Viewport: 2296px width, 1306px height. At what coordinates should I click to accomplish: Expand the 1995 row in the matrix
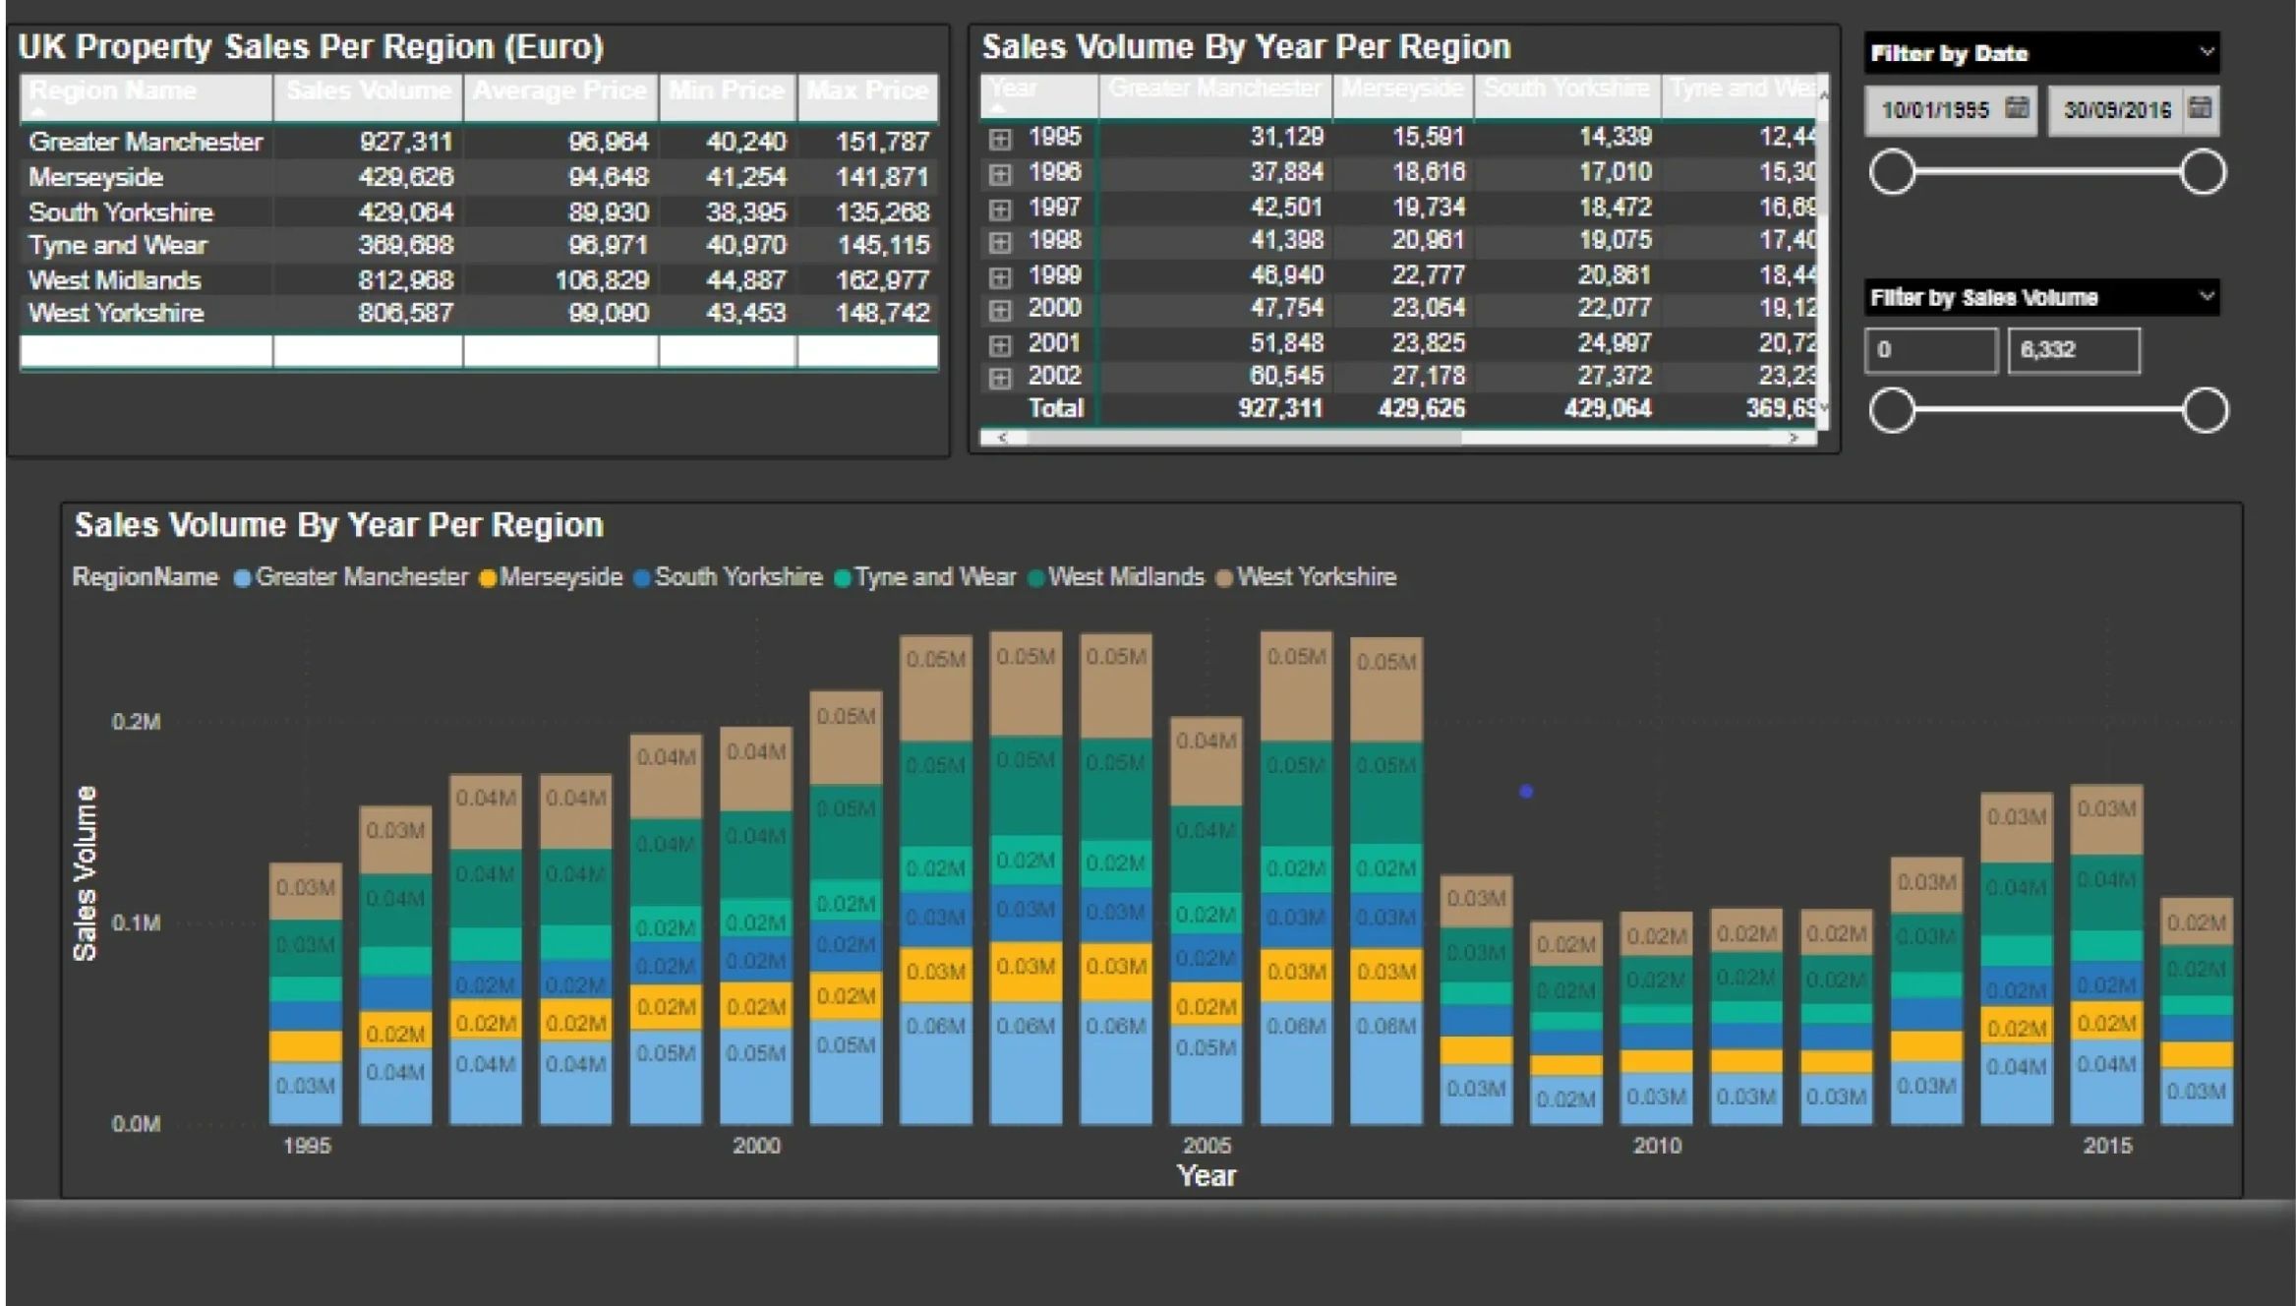pos(1000,139)
